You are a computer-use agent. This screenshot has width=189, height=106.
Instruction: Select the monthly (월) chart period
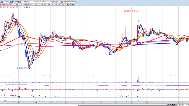(16, 2)
